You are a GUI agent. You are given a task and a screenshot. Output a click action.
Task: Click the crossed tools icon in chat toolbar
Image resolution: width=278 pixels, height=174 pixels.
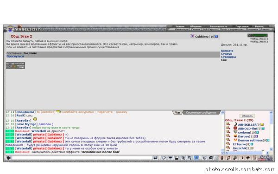click(x=190, y=158)
